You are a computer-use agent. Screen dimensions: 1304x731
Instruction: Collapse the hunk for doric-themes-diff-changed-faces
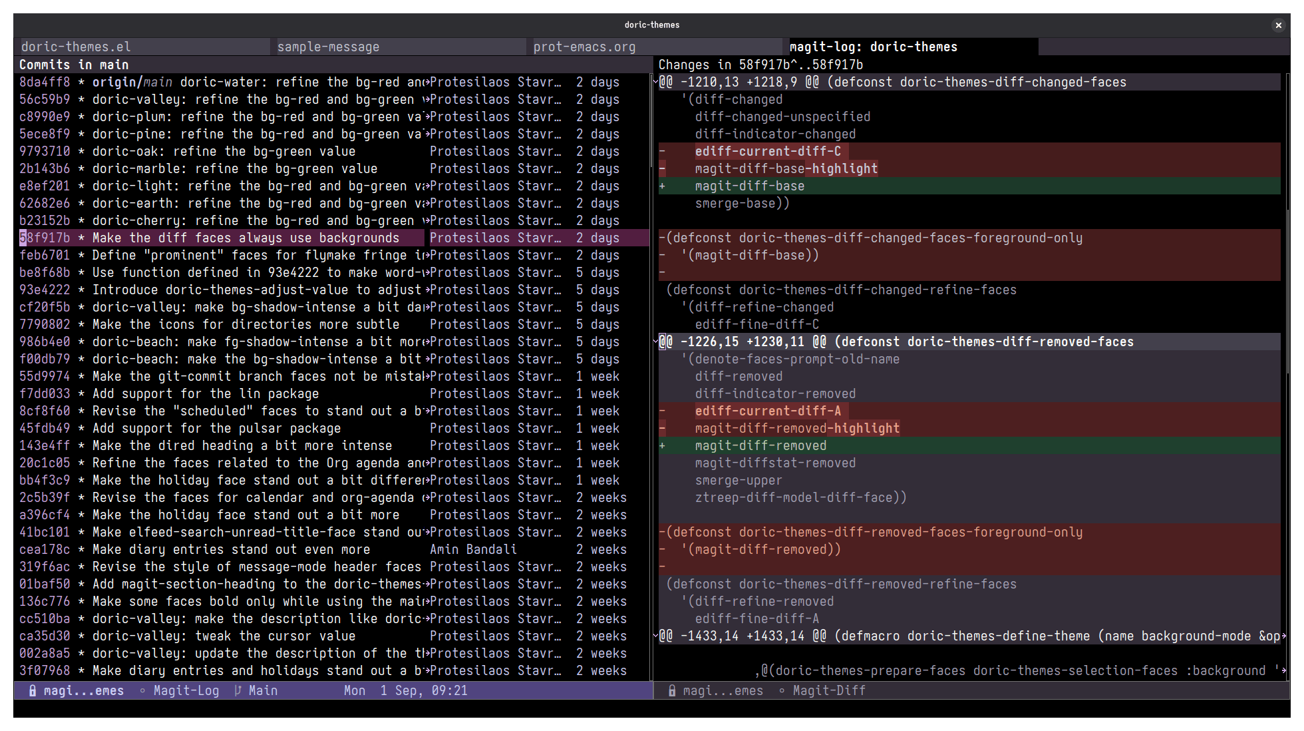click(x=655, y=83)
